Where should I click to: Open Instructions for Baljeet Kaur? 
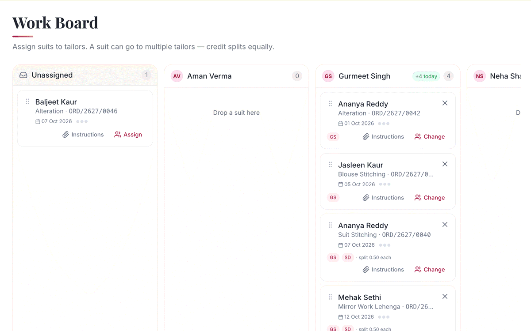click(83, 135)
